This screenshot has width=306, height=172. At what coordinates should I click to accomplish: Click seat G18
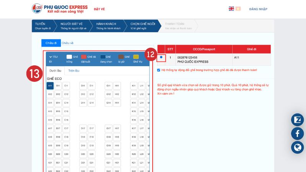click(x=109, y=137)
